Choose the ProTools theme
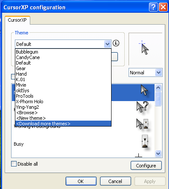169x189 pixels. pos(63,96)
